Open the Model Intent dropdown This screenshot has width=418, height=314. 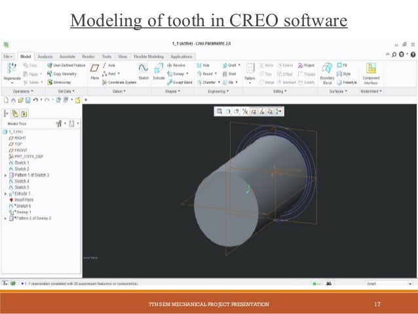pos(371,91)
